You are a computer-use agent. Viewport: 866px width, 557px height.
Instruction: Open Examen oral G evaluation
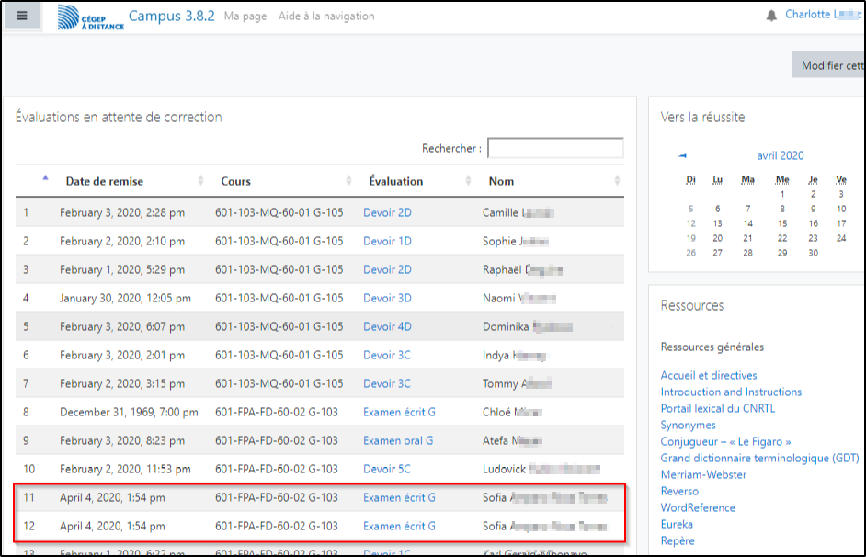click(398, 440)
